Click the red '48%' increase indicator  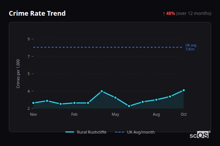click(x=170, y=14)
